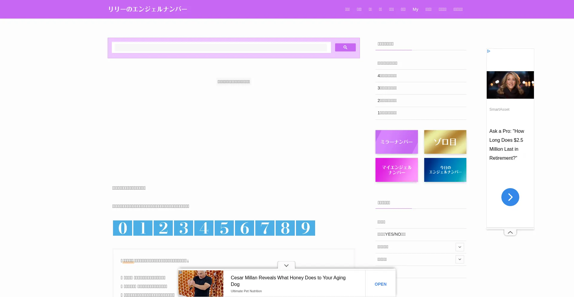
Task: Click the blue next-arrow circle in the SmartAsset ad
Action: 510,197
